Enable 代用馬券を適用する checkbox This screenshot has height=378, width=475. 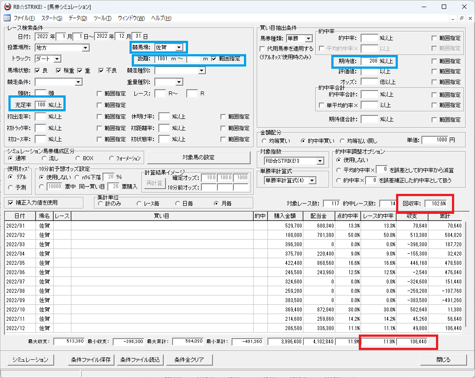click(263, 48)
